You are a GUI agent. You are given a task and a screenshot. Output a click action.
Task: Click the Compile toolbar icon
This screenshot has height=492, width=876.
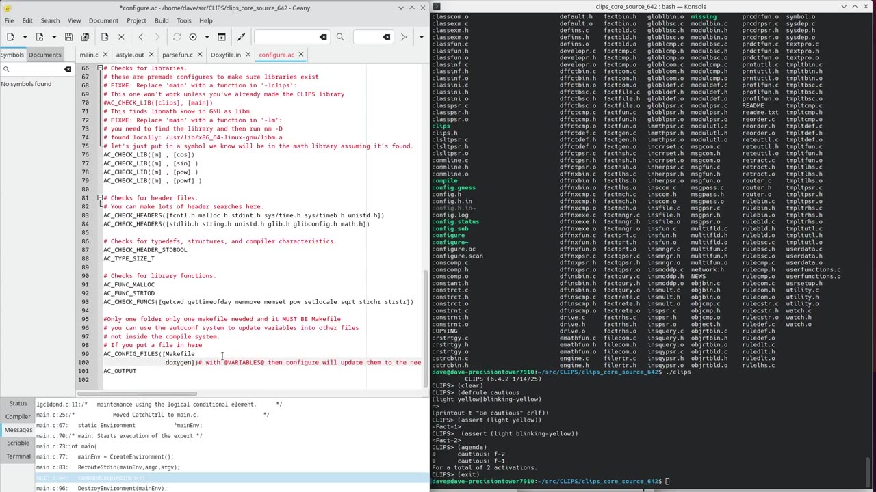pyautogui.click(x=177, y=37)
